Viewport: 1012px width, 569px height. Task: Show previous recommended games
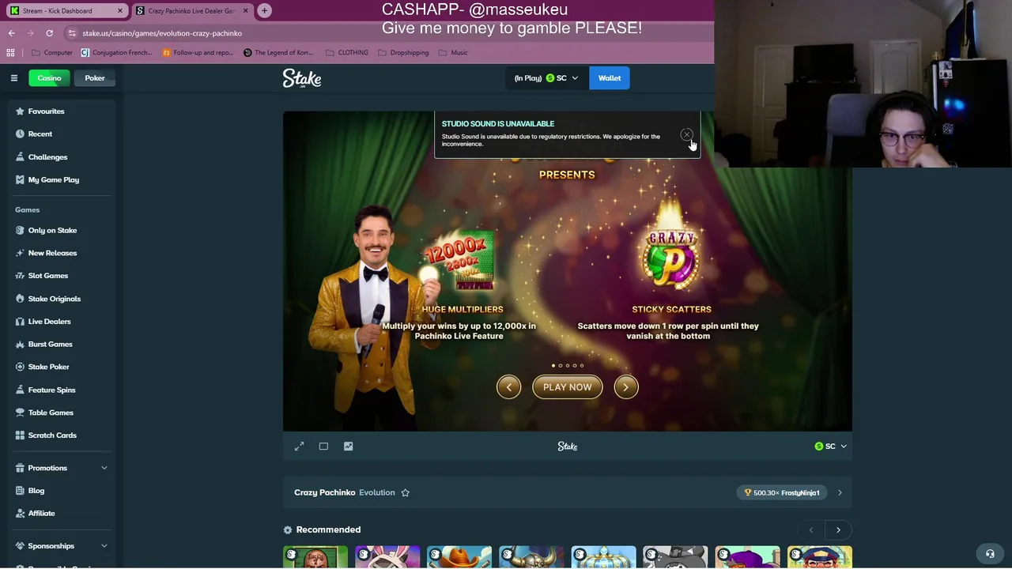coord(810,530)
